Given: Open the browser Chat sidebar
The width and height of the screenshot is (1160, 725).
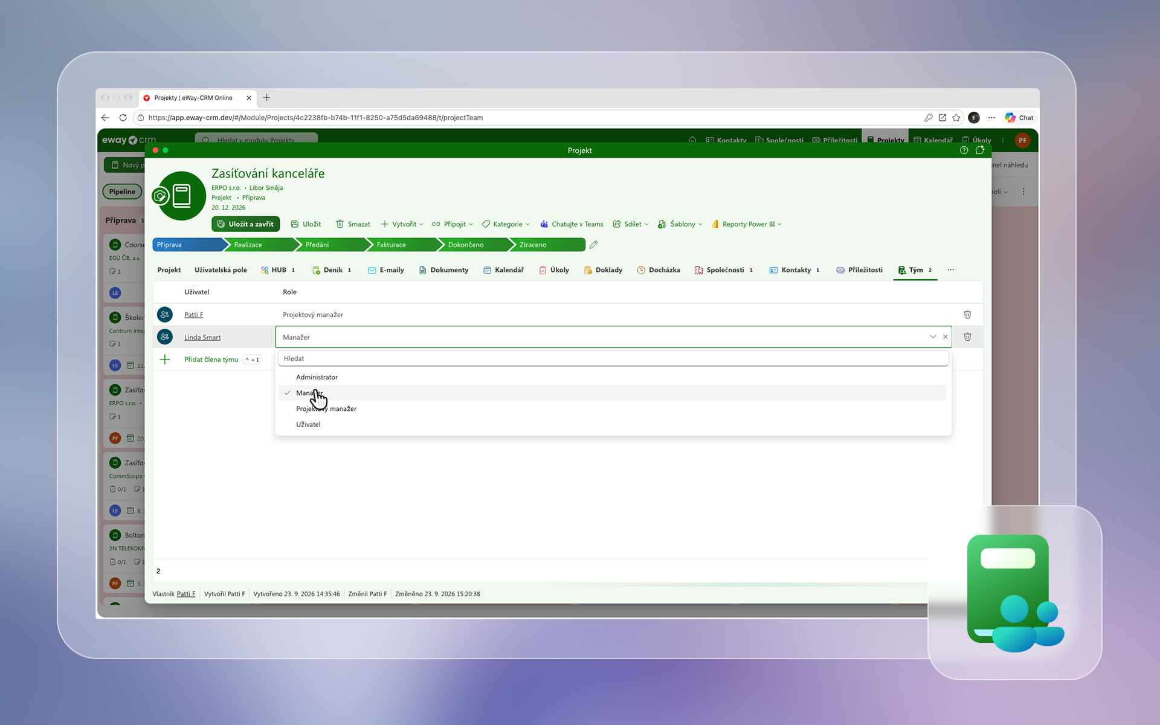Looking at the screenshot, I should (x=1019, y=118).
